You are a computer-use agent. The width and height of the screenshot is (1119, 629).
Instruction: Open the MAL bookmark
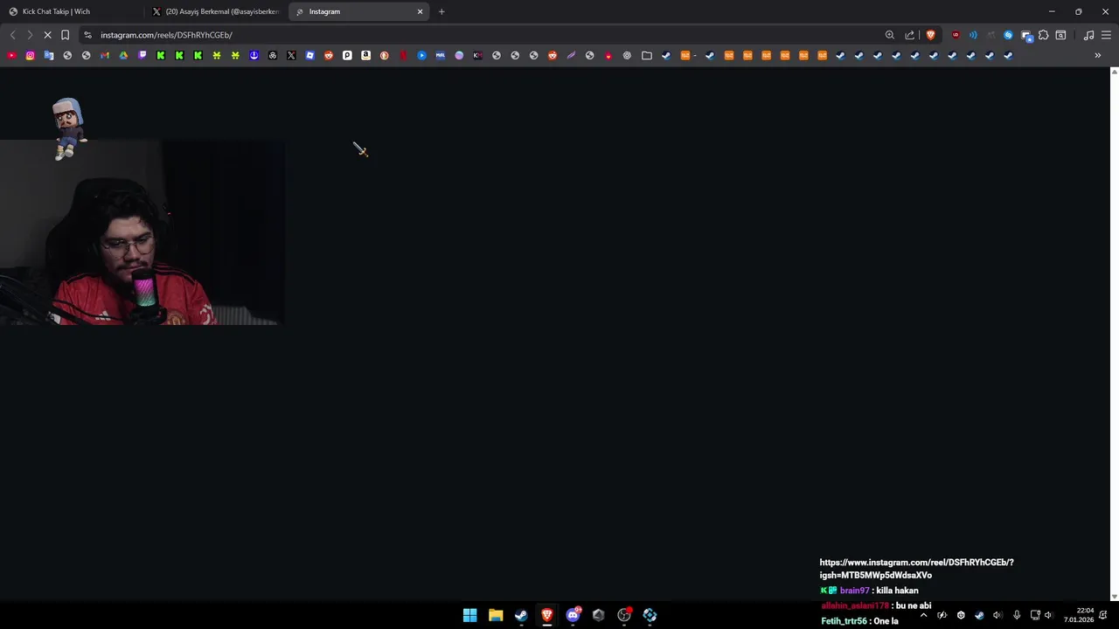click(440, 55)
